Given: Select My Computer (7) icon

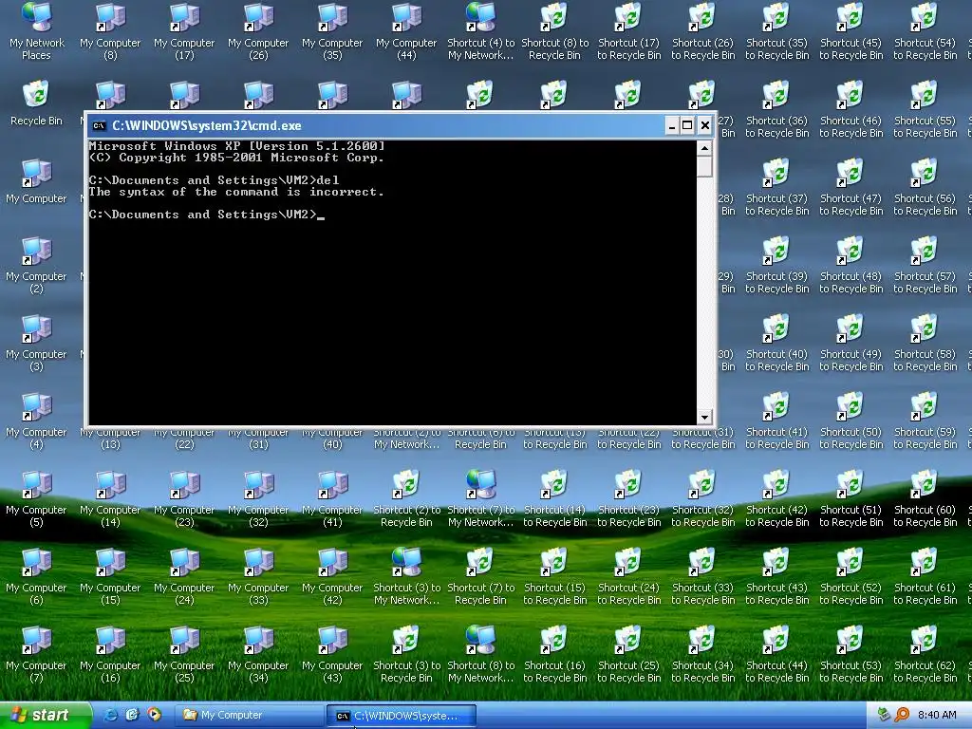Looking at the screenshot, I should (x=37, y=654).
